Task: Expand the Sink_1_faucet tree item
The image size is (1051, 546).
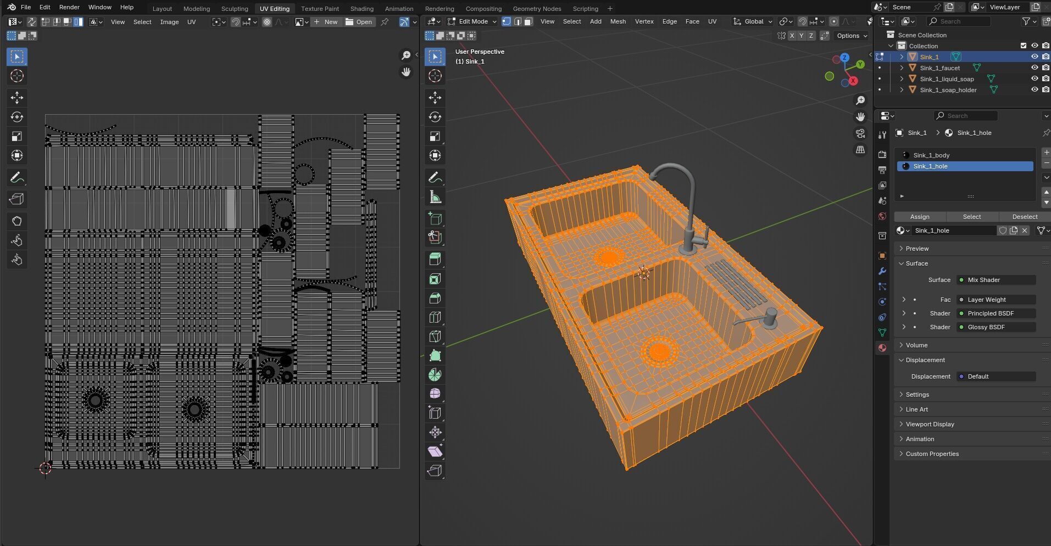Action: point(902,68)
